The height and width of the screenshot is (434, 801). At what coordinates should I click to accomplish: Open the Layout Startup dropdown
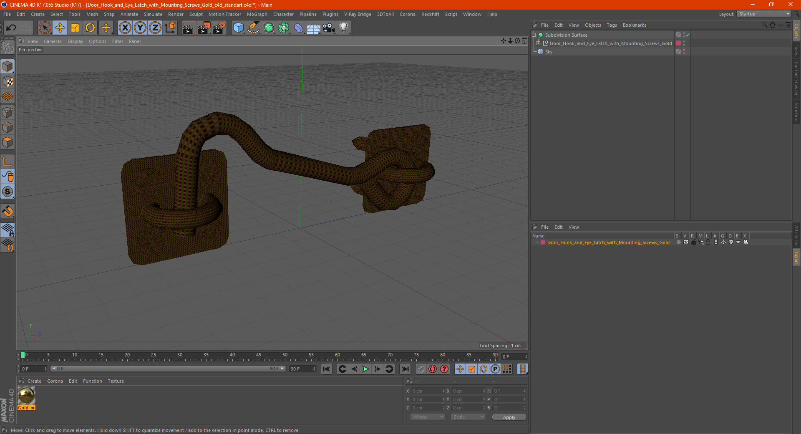(764, 14)
